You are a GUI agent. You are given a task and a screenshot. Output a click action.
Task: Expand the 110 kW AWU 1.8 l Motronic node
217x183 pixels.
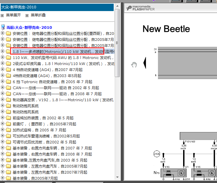[2, 57]
